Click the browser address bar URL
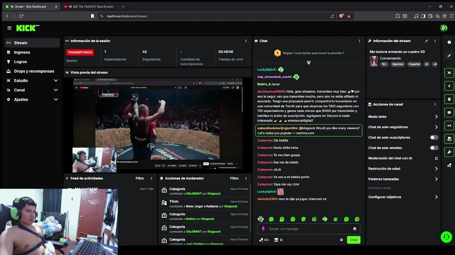This screenshot has height=255, width=455. [127, 16]
